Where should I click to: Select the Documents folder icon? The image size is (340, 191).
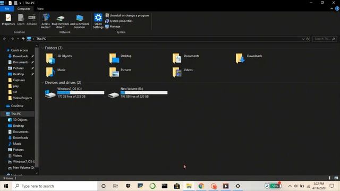(177, 58)
